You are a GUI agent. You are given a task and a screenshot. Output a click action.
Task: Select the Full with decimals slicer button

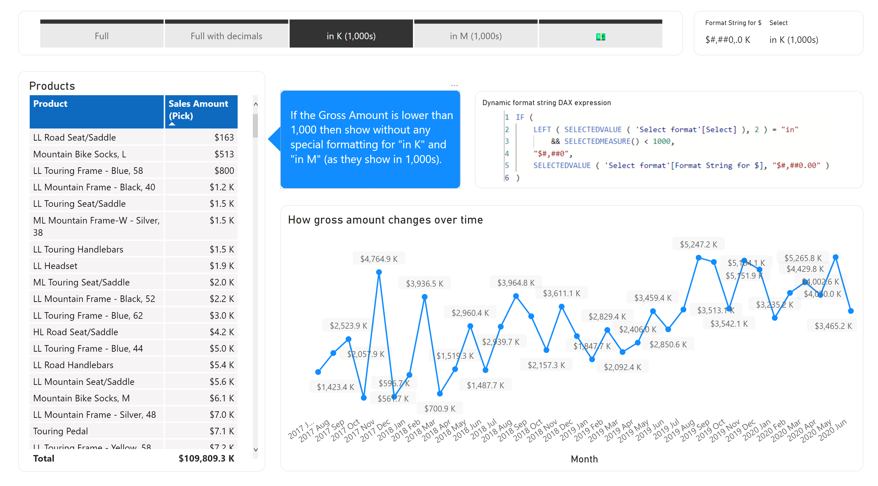pyautogui.click(x=226, y=34)
